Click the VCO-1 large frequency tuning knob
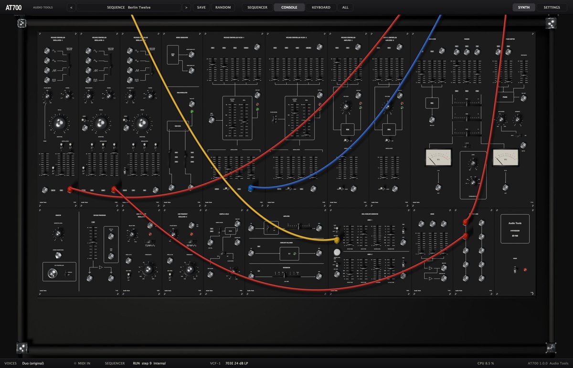Screen dimensions: 573x368 tap(59, 123)
